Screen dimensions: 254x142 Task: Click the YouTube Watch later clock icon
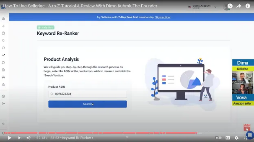[x=230, y=6]
